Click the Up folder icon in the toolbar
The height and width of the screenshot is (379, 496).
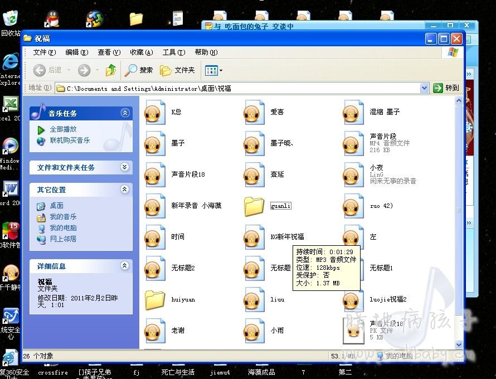110,70
